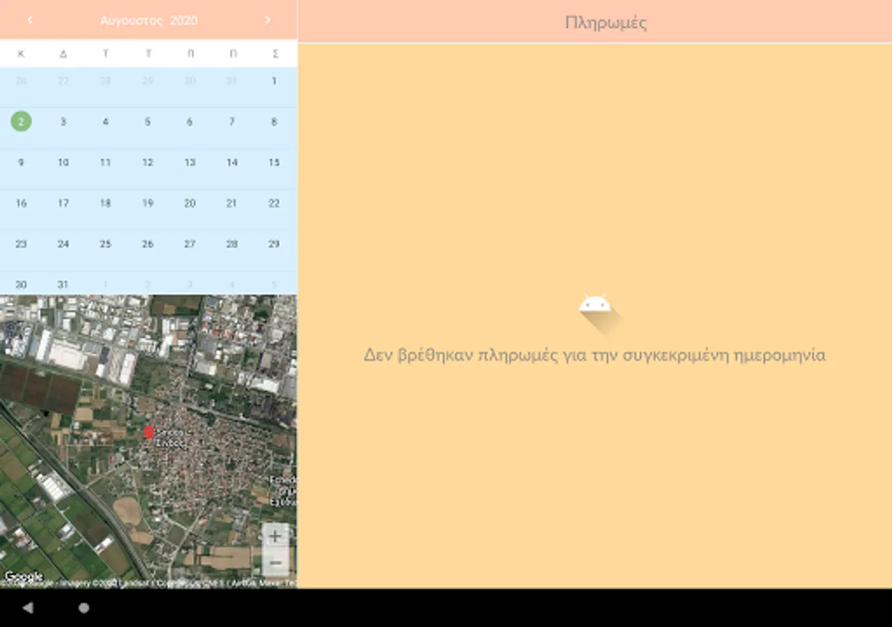Select August 1 in the calendar
Screen dimensions: 892x627
coord(275,81)
